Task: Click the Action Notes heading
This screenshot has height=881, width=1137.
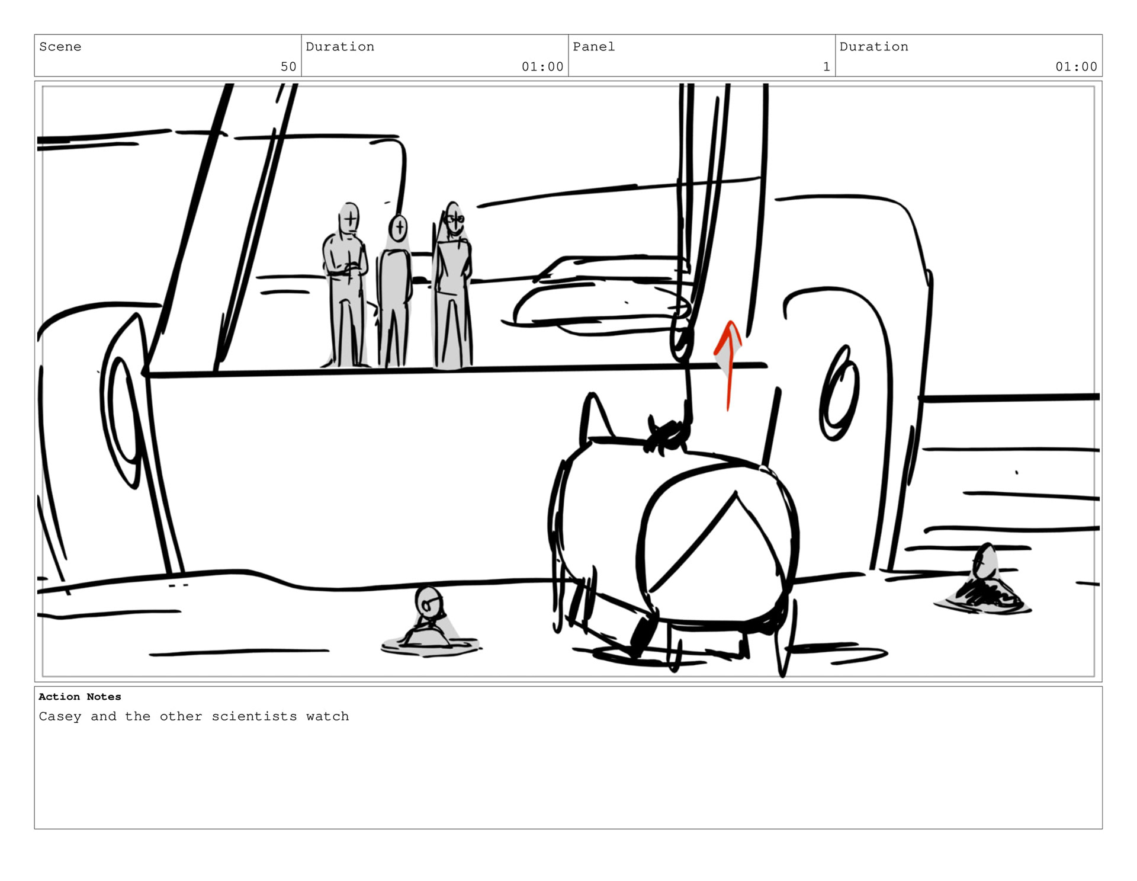Action: coord(79,697)
